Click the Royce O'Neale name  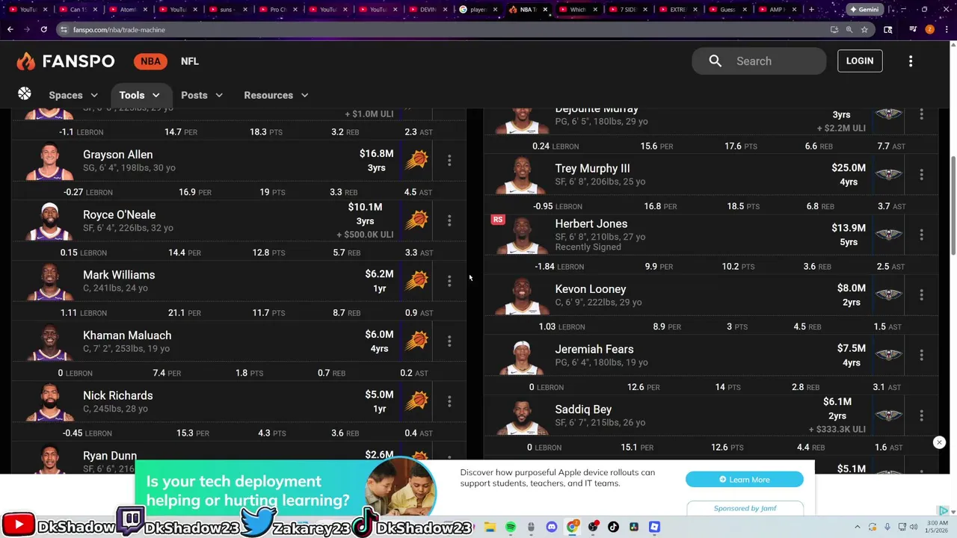(x=119, y=214)
